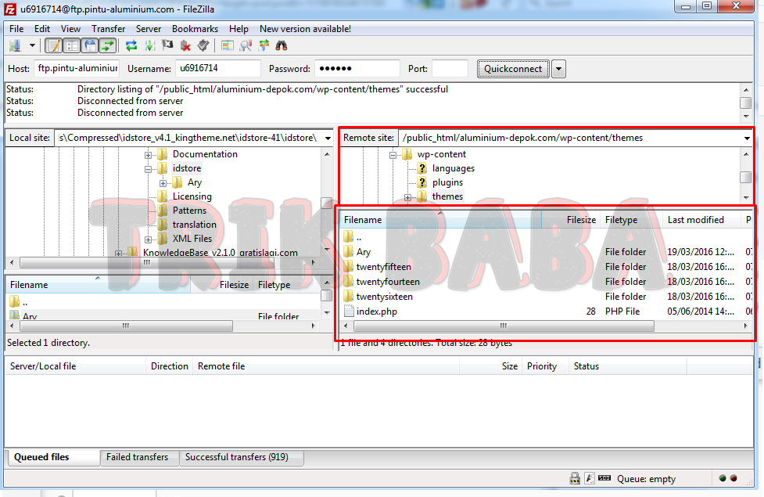Click the Process queue toolbar icon

click(149, 45)
